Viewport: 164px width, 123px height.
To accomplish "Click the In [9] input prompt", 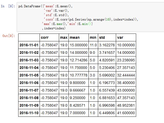I will pos(8,6).
